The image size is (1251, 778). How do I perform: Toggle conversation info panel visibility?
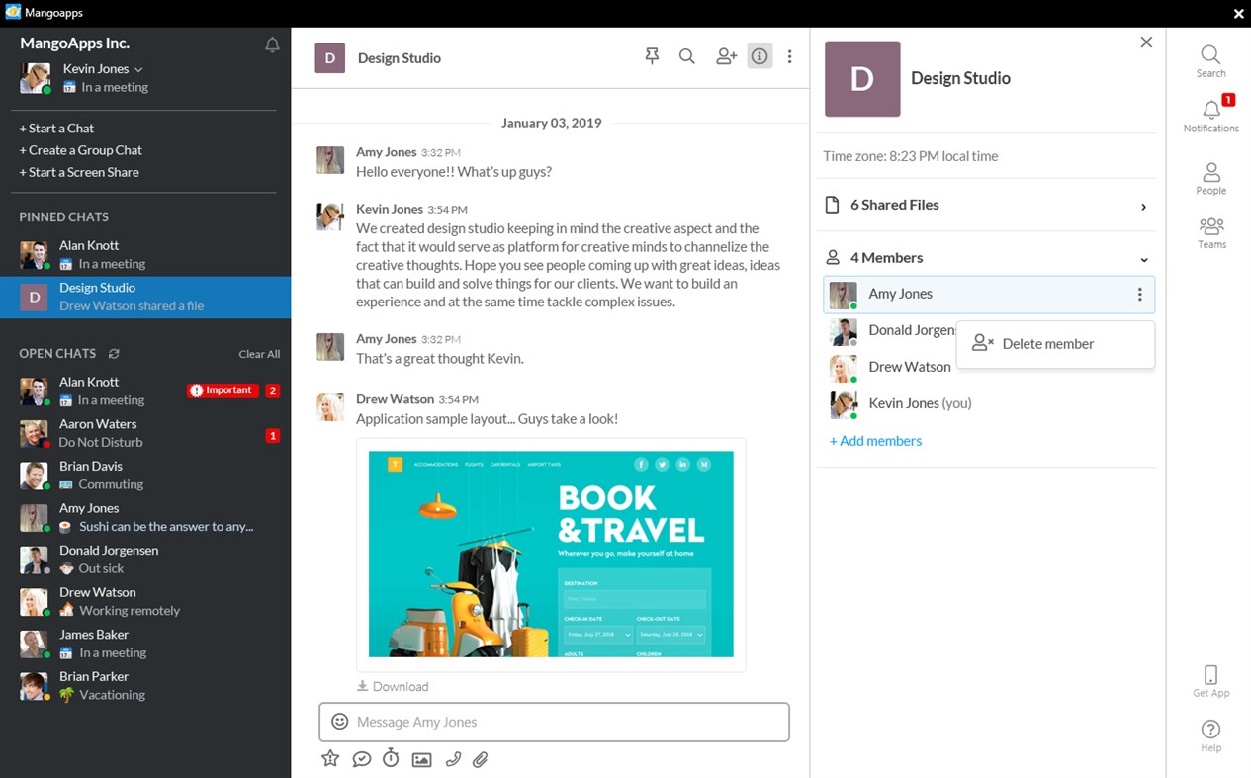click(760, 56)
